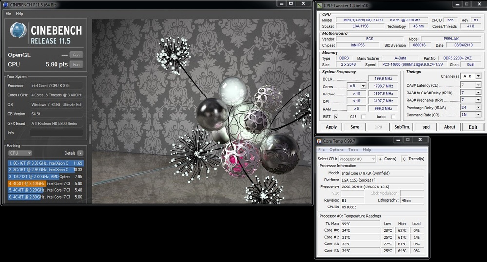Viewport: 487px width, 262px height.
Task: Click the QPI x 16 multiplier field
Action: [x=356, y=101]
